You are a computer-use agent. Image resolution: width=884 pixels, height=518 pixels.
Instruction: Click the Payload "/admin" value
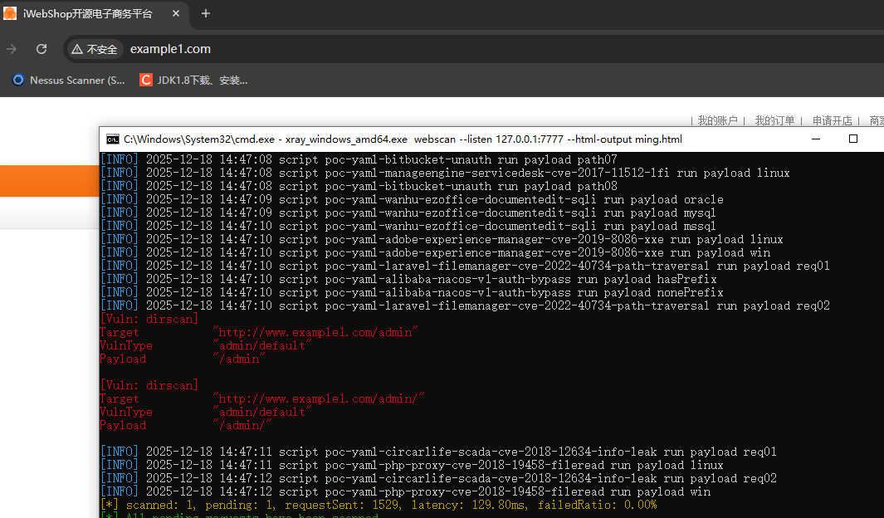(x=239, y=359)
